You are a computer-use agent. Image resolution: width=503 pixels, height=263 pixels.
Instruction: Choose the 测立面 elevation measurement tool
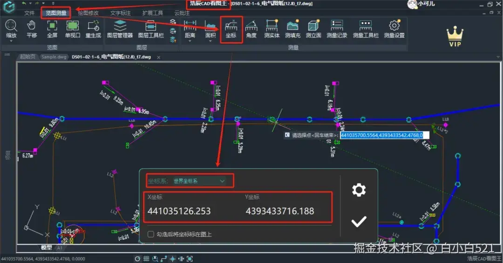coord(313,29)
